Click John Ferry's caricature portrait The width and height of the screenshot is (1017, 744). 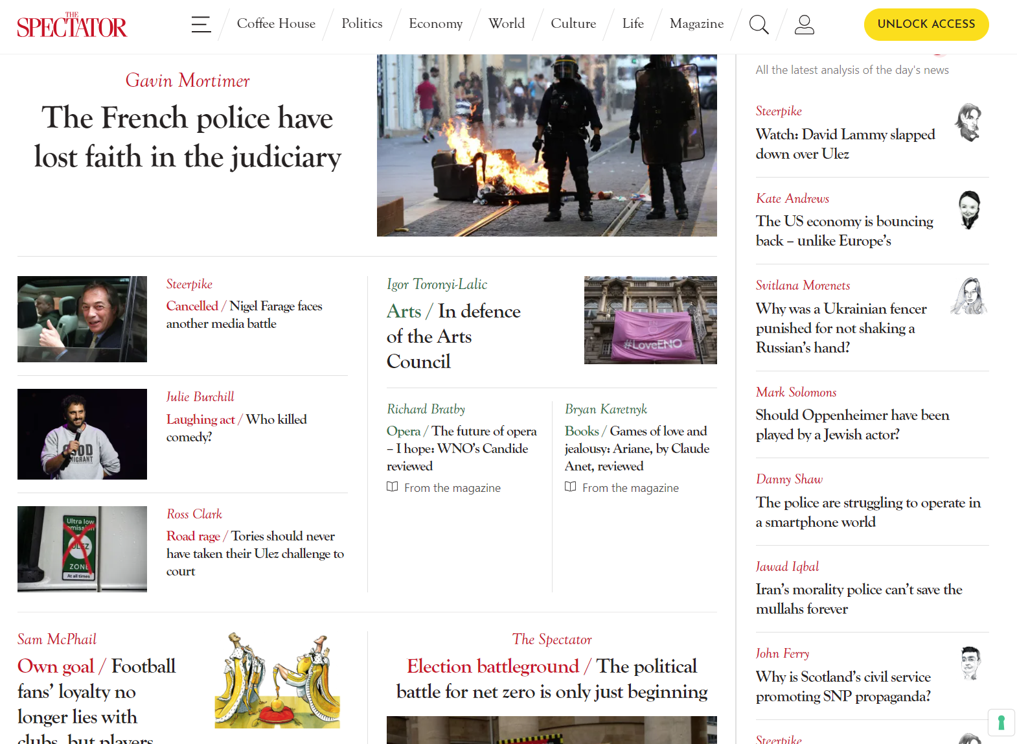[x=970, y=663]
